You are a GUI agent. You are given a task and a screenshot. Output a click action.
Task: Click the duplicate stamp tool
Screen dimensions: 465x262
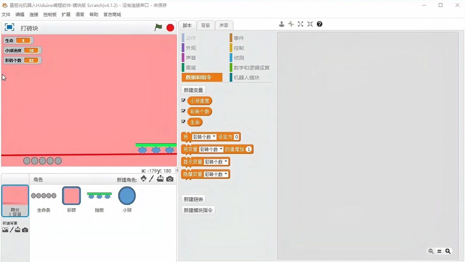click(x=282, y=25)
